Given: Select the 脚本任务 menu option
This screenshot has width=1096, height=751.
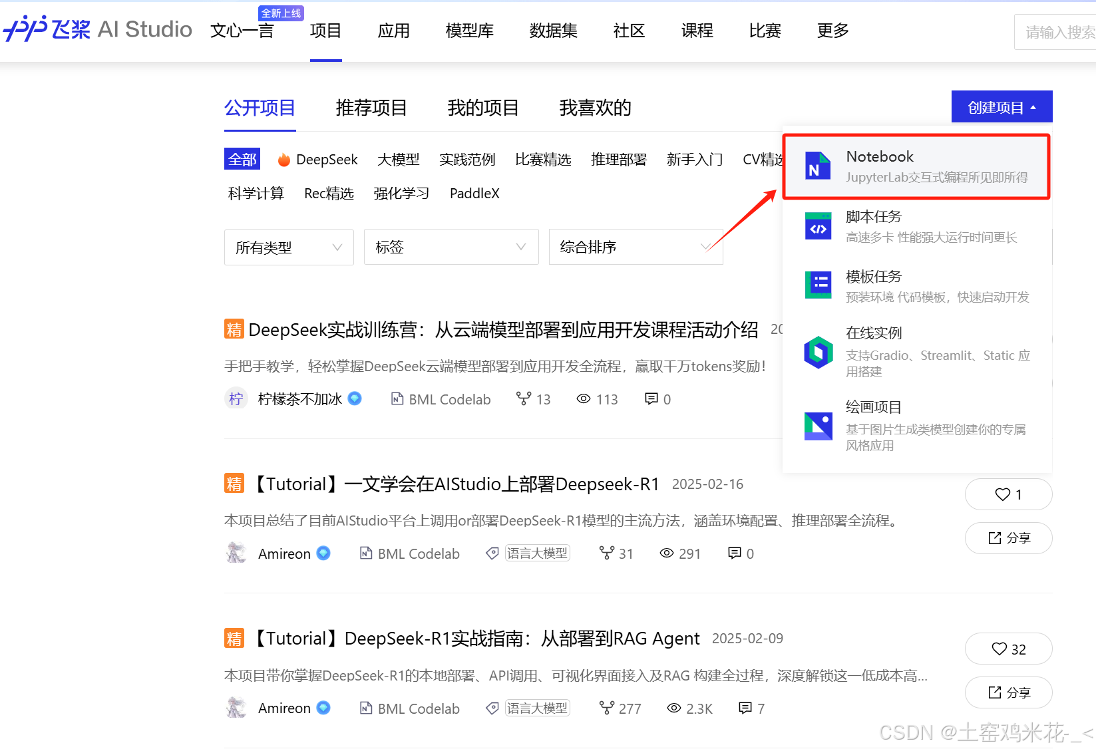Looking at the screenshot, I should pos(916,226).
